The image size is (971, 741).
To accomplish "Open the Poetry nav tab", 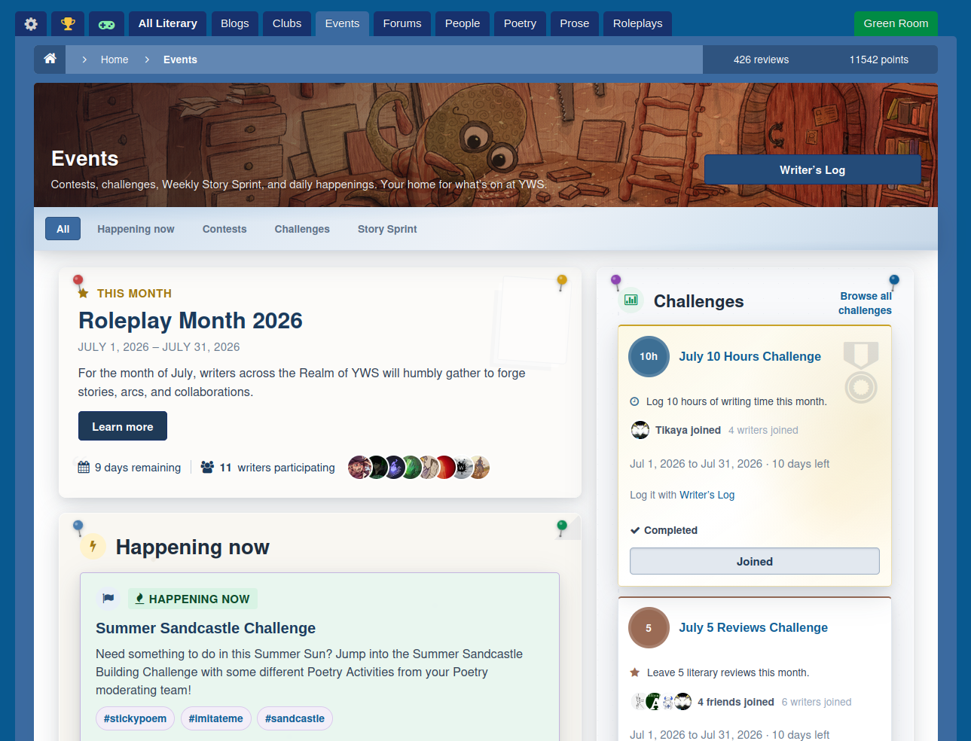I will coord(520,23).
